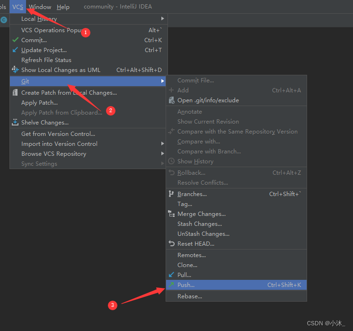Click the green Push arrow icon

(x=171, y=285)
